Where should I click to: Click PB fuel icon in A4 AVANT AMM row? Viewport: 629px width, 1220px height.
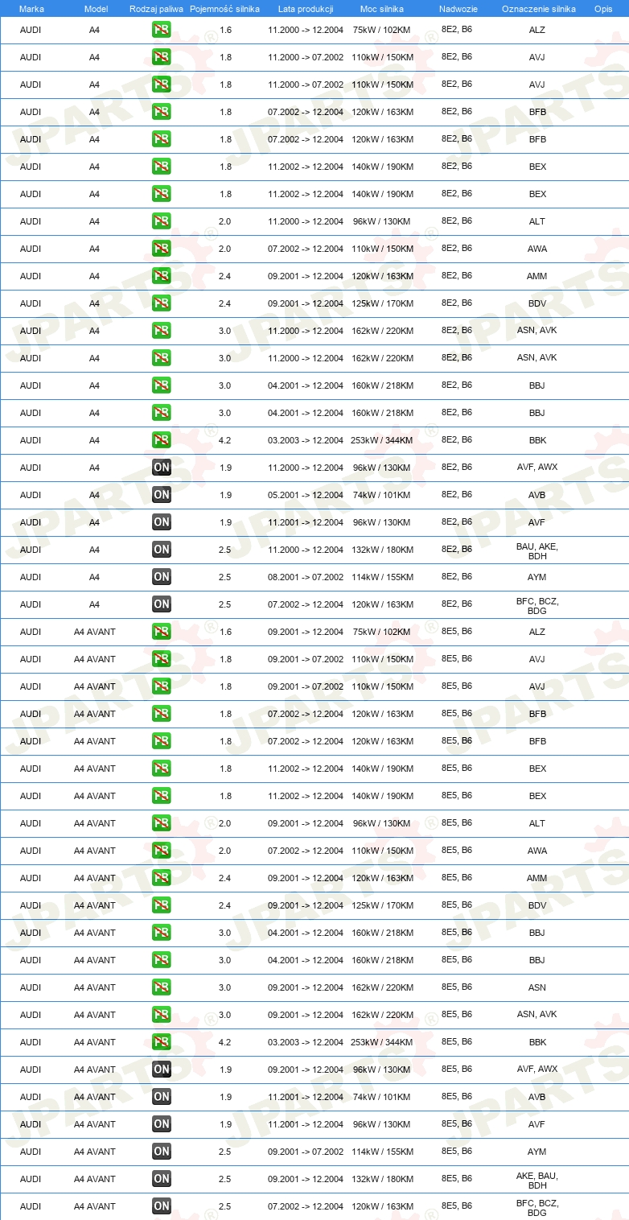(162, 879)
